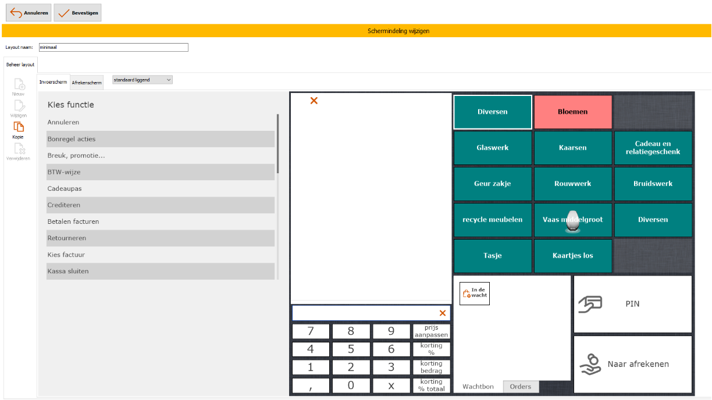Select the pink Bloemen category tile

tap(573, 112)
